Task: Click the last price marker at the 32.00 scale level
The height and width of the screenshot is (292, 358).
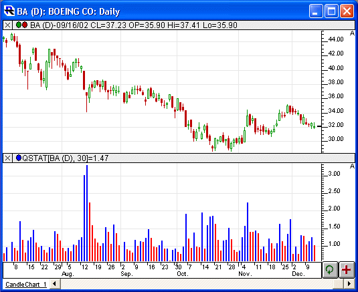Action: (319, 126)
